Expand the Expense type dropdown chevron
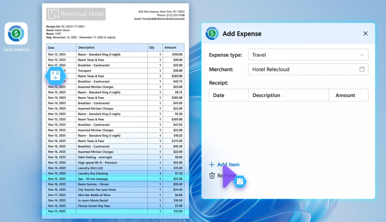 361,55
